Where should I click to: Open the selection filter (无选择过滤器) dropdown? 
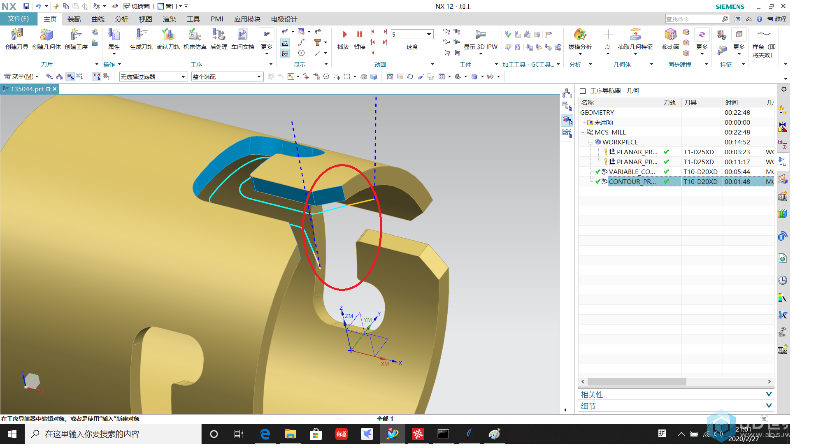153,77
